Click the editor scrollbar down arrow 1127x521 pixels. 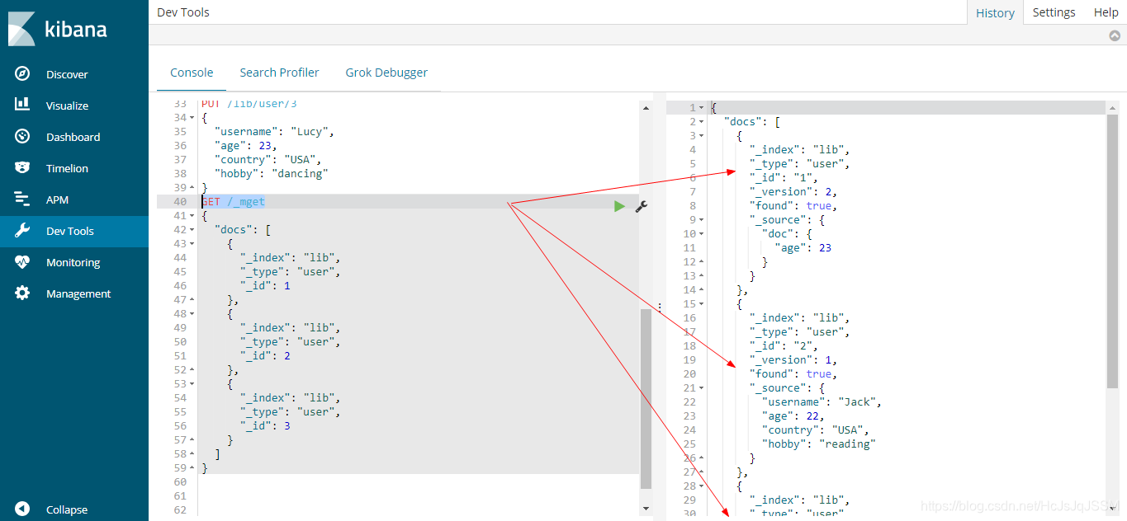(646, 509)
